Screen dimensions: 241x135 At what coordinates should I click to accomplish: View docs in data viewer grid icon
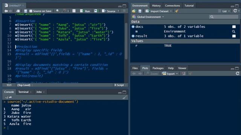click(x=234, y=27)
